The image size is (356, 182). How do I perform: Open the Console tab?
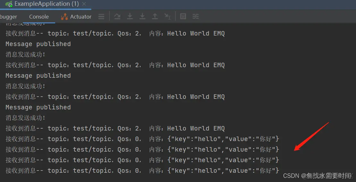39,17
